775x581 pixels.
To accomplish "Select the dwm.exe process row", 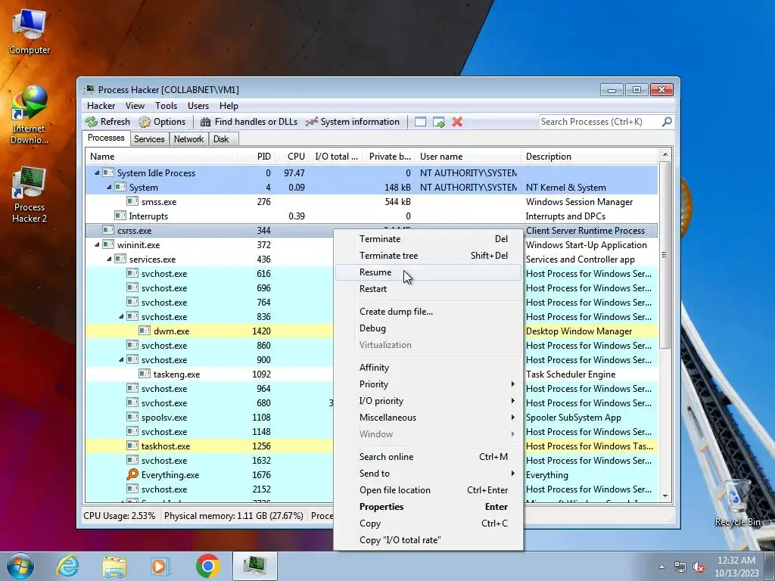I will 210,331.
